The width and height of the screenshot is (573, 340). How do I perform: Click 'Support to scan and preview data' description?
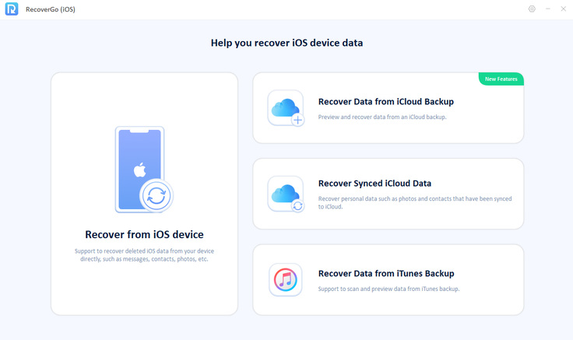pyautogui.click(x=388, y=289)
